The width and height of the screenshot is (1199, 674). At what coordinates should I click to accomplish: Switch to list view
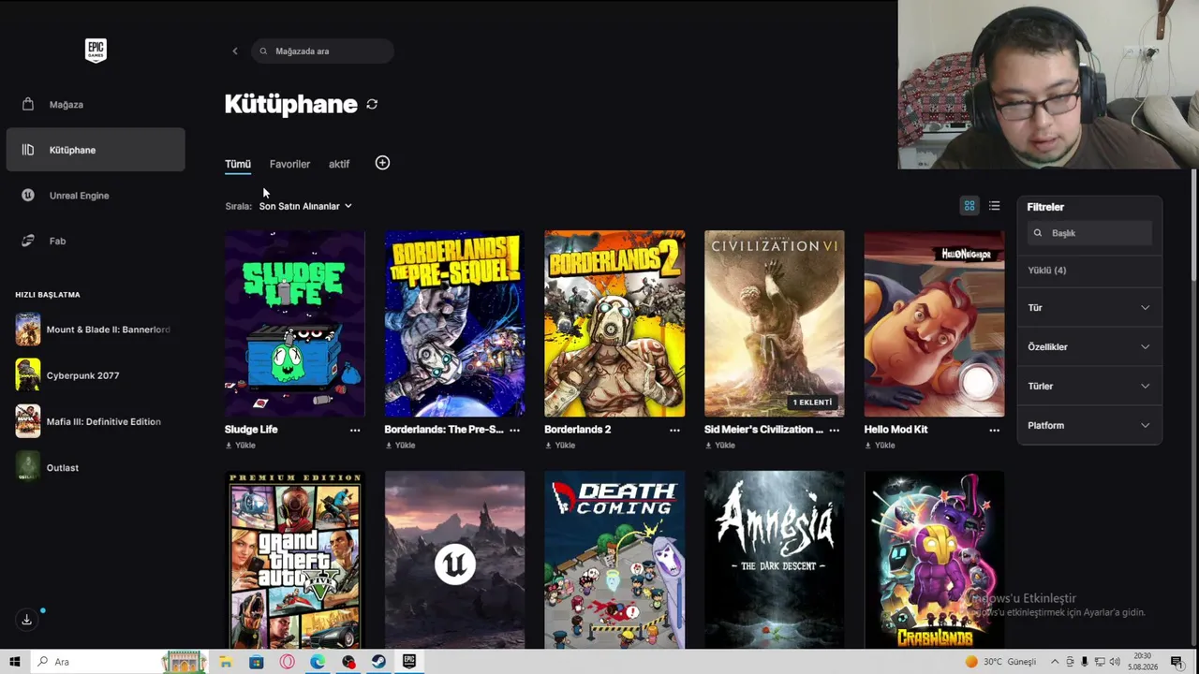click(995, 206)
